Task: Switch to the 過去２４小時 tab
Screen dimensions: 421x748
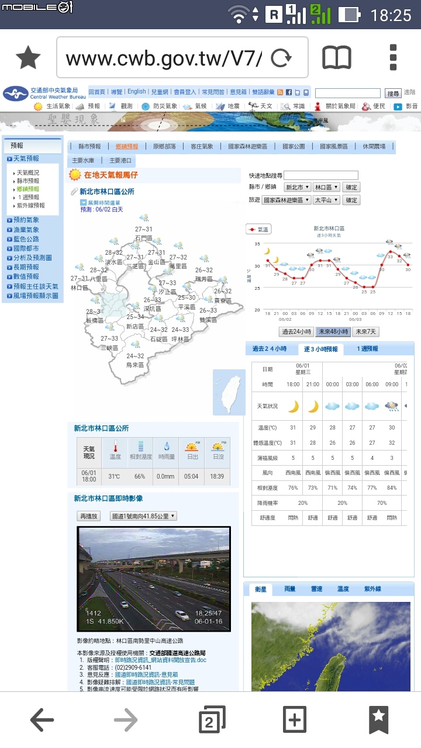Action: (x=270, y=349)
